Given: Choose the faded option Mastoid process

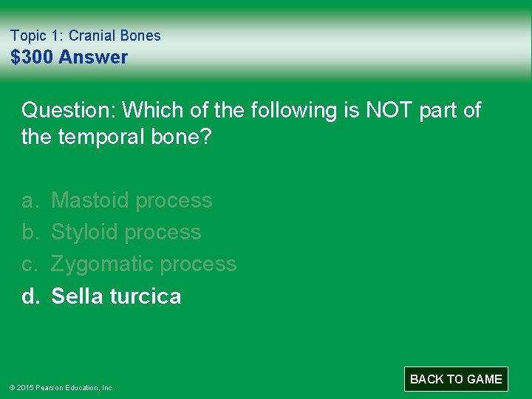Looking at the screenshot, I should click(x=132, y=200).
